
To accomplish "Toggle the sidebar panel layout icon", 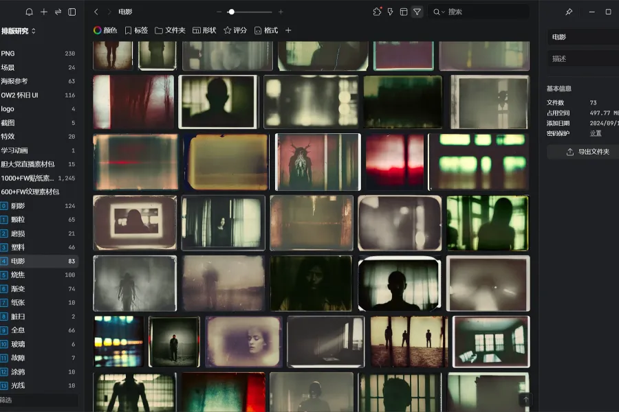I will 72,12.
